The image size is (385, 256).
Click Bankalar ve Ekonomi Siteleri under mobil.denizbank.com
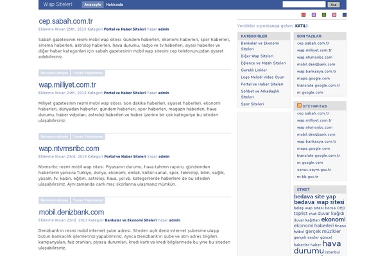(x=131, y=220)
